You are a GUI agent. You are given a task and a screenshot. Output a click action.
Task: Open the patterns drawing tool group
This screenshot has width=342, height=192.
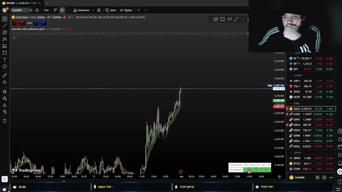pyautogui.click(x=5, y=39)
